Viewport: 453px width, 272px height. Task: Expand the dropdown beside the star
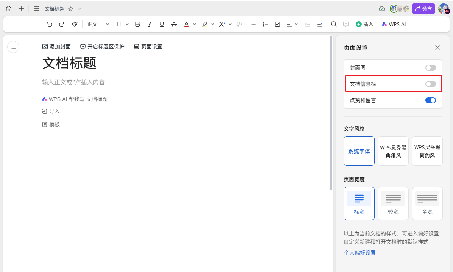(x=79, y=9)
